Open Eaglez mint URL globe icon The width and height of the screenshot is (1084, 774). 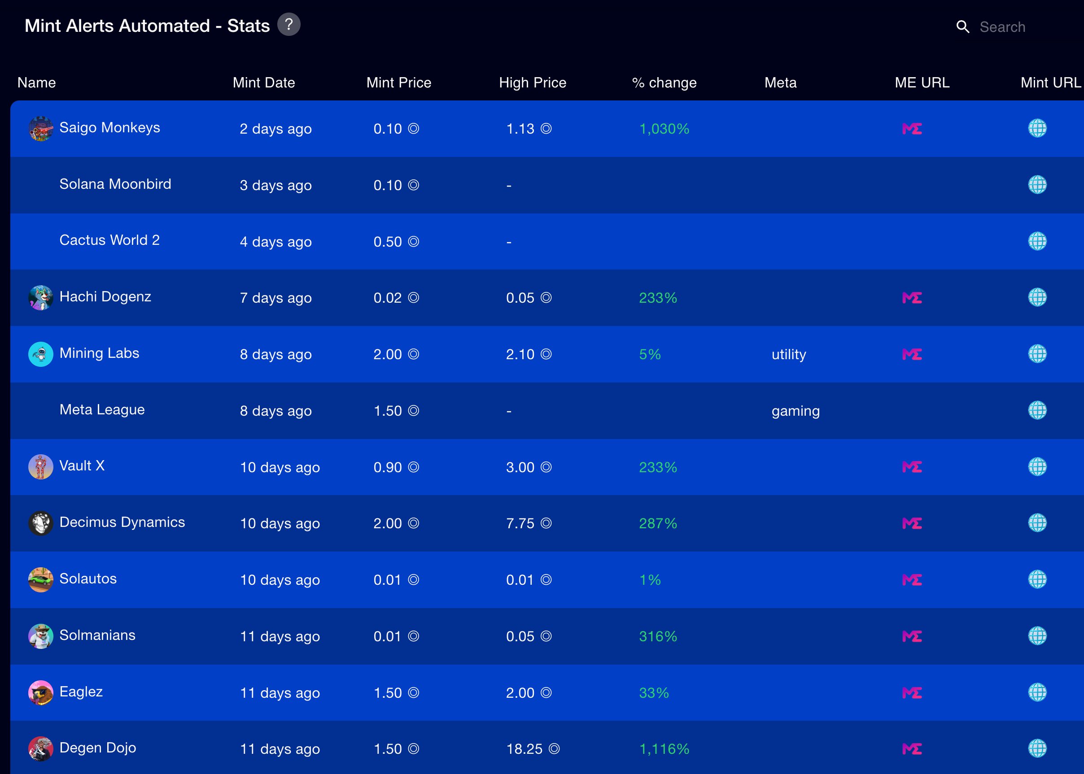1037,692
